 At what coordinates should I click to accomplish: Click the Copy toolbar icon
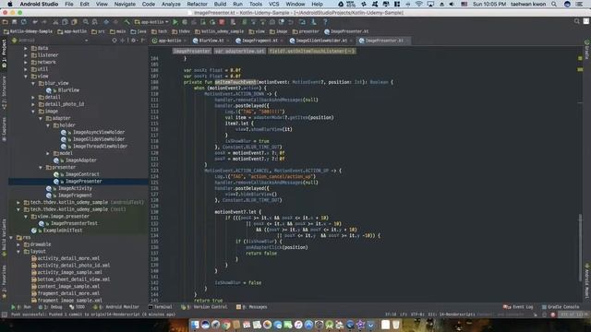[x=65, y=22]
